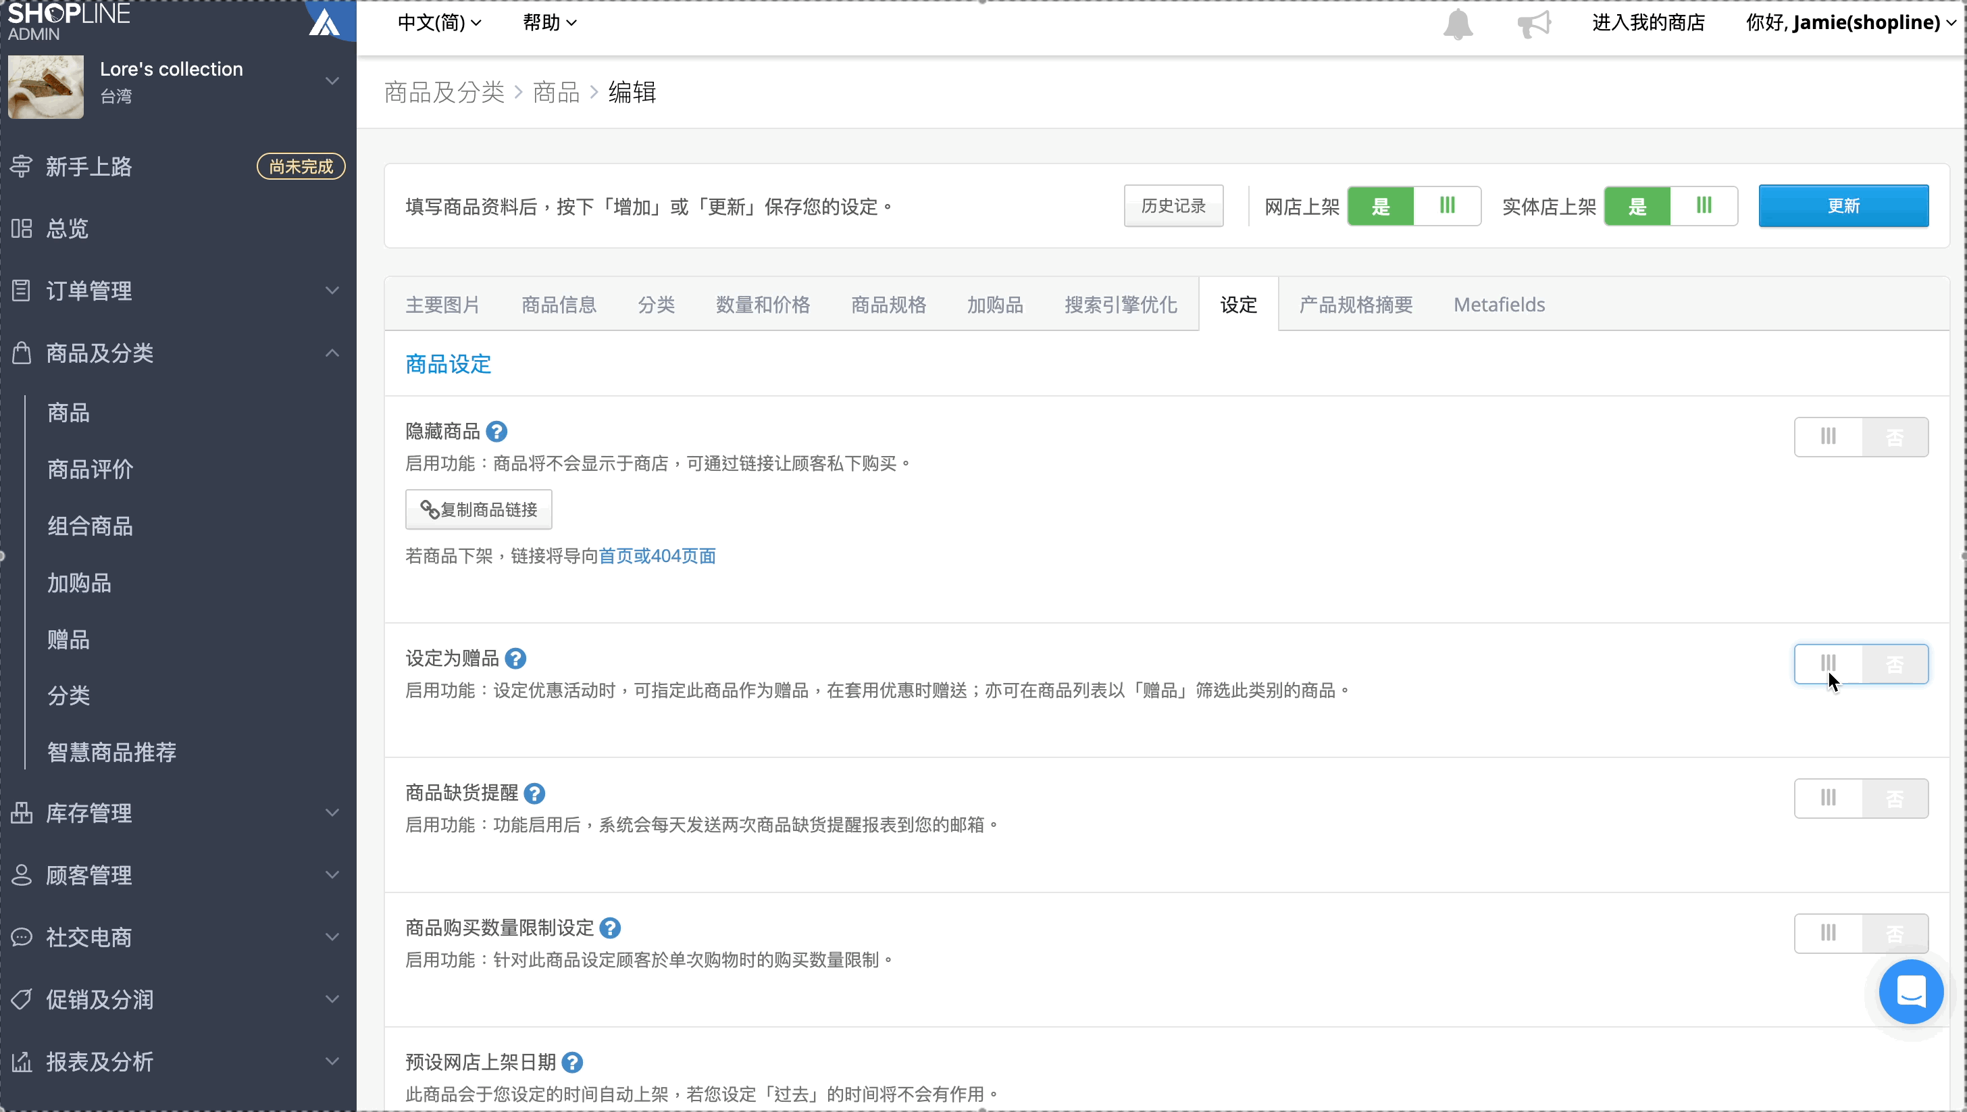Enable the 商品缺货提醒 toggle

pos(1861,798)
